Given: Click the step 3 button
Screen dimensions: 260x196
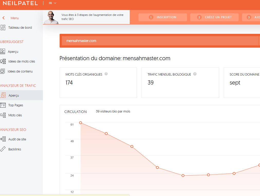Looking at the screenshot, I should click(251, 17).
